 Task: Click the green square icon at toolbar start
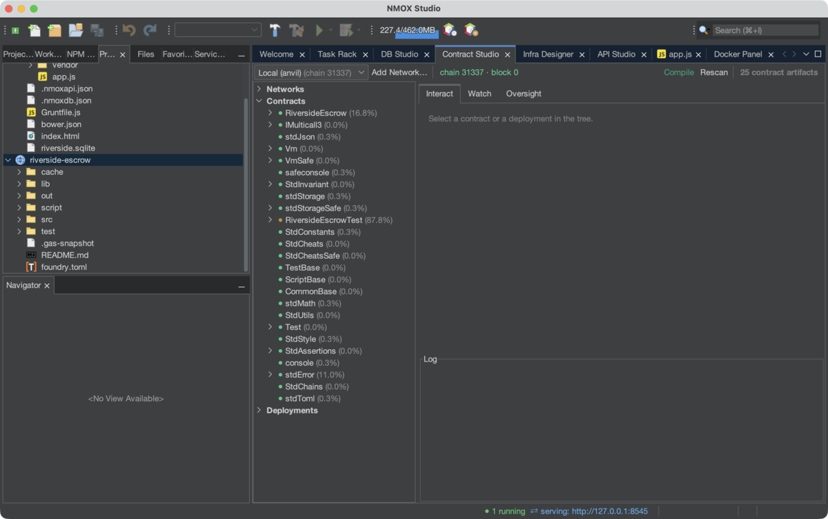(15, 30)
